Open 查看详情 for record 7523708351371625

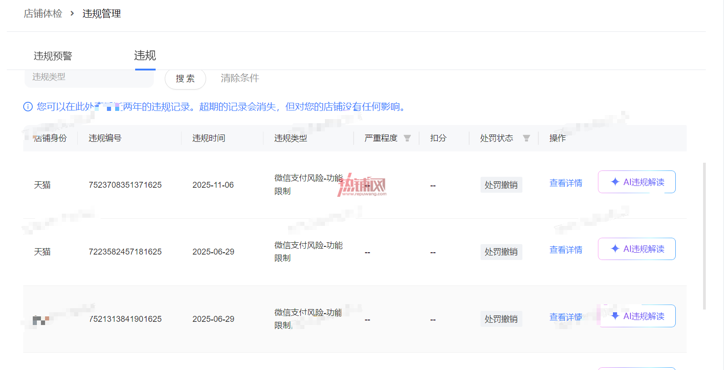[566, 183]
